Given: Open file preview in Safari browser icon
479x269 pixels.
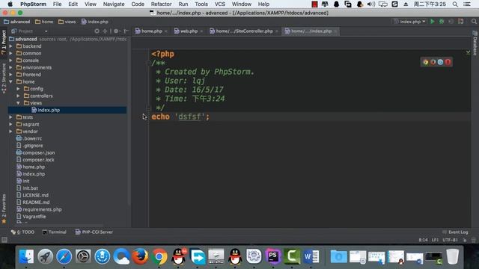Looking at the screenshot, I should click(x=440, y=62).
